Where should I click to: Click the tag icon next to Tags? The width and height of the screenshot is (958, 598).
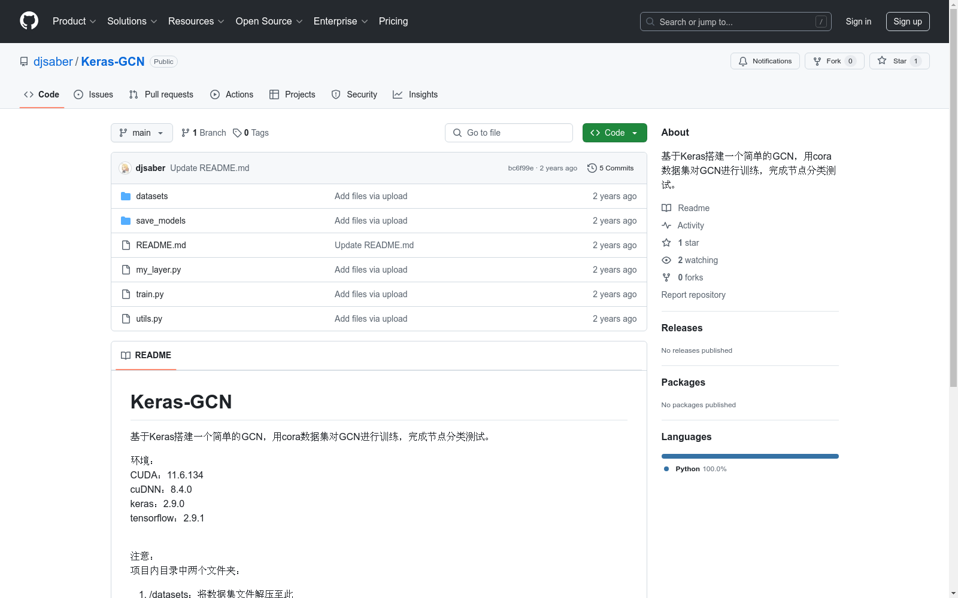[237, 133]
